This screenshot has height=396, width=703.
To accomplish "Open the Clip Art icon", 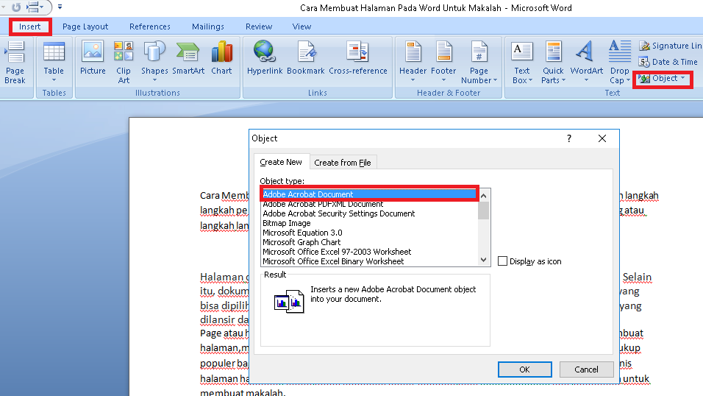I will (x=124, y=60).
